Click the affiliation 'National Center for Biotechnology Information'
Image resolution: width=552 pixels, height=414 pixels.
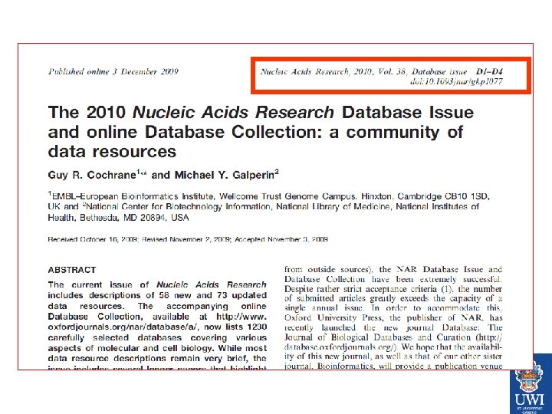179,206
